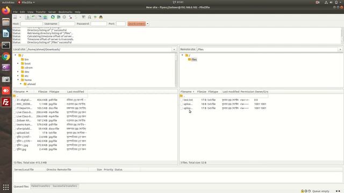Open the Bookmarks menu
The image size is (344, 193).
click(66, 12)
